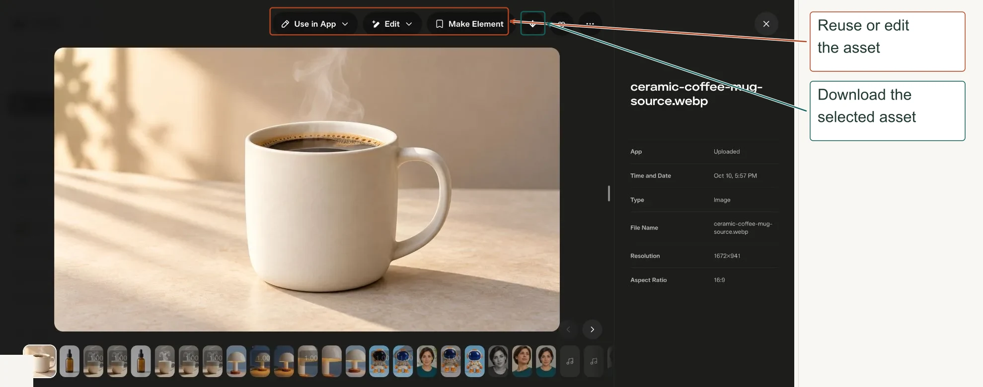Click the 'Time and Date' label
Viewport: 983px width, 387px height.
[x=650, y=176]
